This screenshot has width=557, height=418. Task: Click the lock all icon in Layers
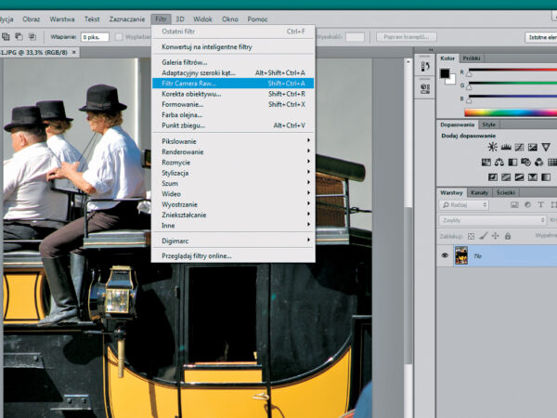(507, 236)
